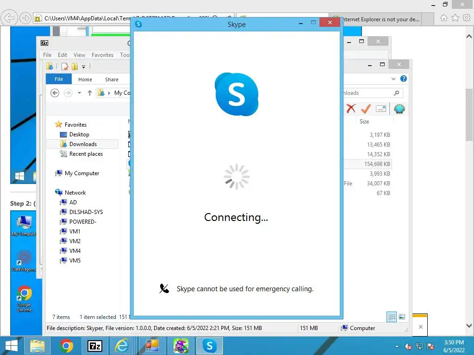The image size is (474, 355).
Task: Select VM4 under Network
Action: pos(75,251)
